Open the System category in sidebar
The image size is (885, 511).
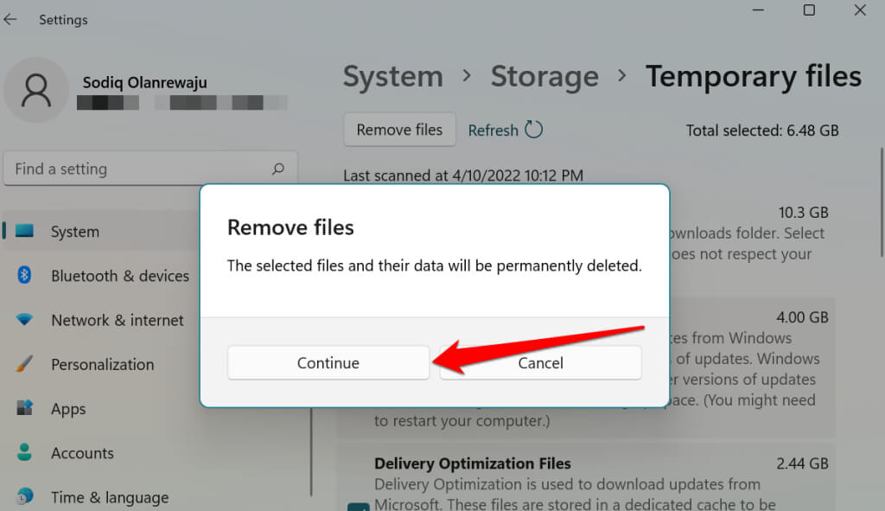click(x=75, y=232)
